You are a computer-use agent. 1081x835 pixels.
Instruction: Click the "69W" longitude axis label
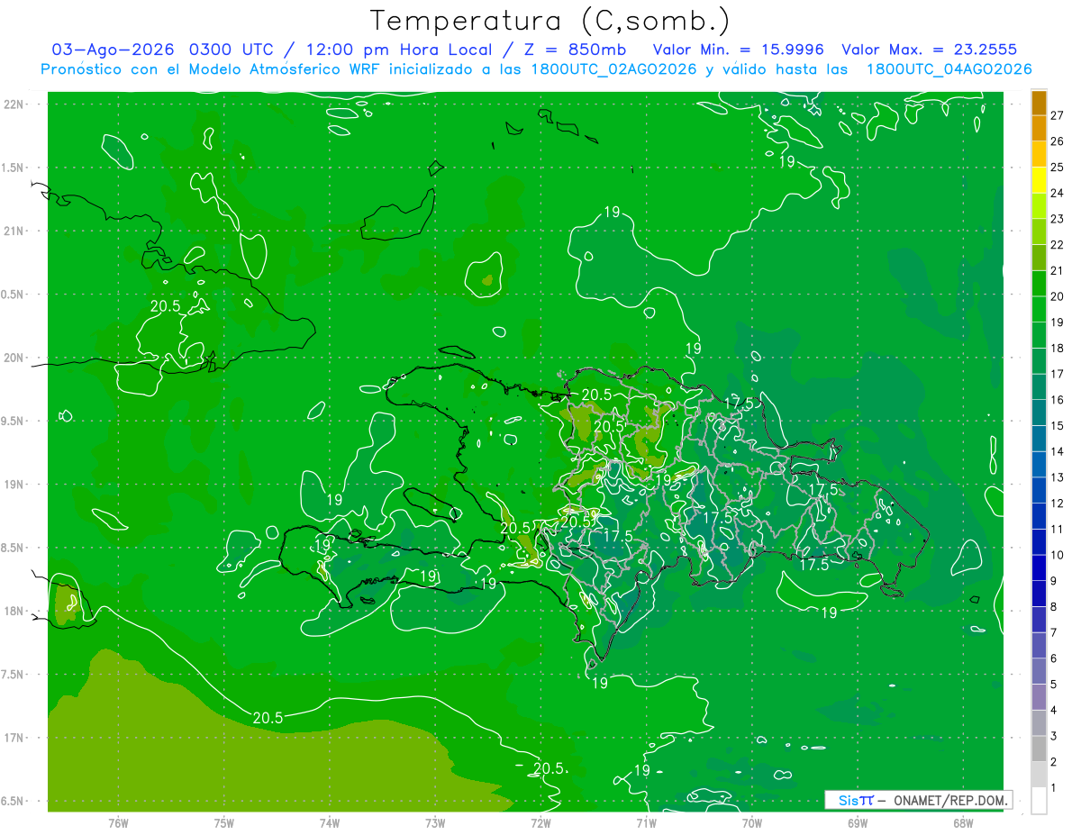tap(857, 823)
